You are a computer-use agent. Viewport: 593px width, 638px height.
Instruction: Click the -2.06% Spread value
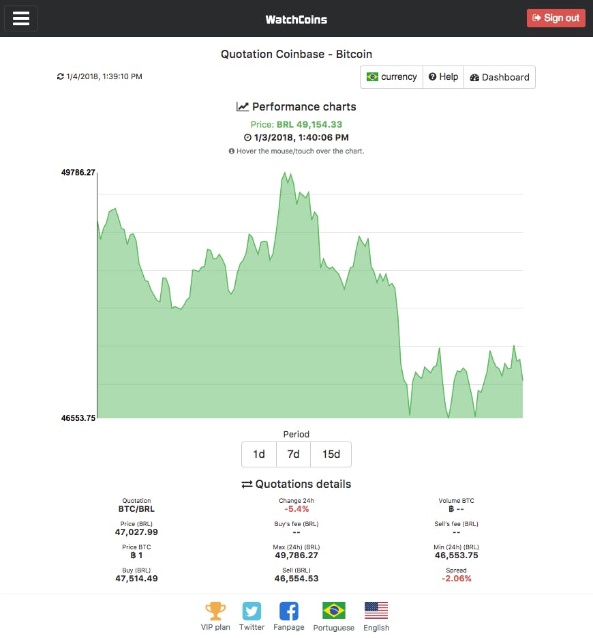pos(457,579)
